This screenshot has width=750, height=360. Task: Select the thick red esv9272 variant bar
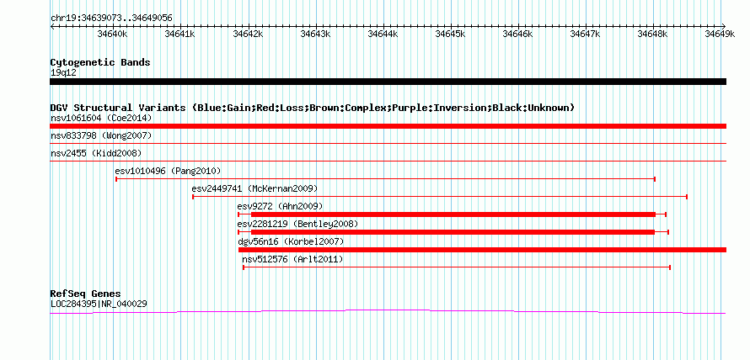click(453, 214)
